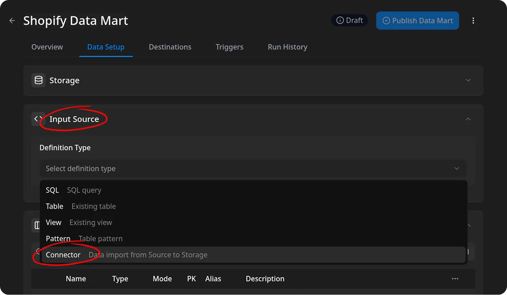Open the ellipsis menu in the table header
Viewport: 507px width, 295px height.
[455, 279]
